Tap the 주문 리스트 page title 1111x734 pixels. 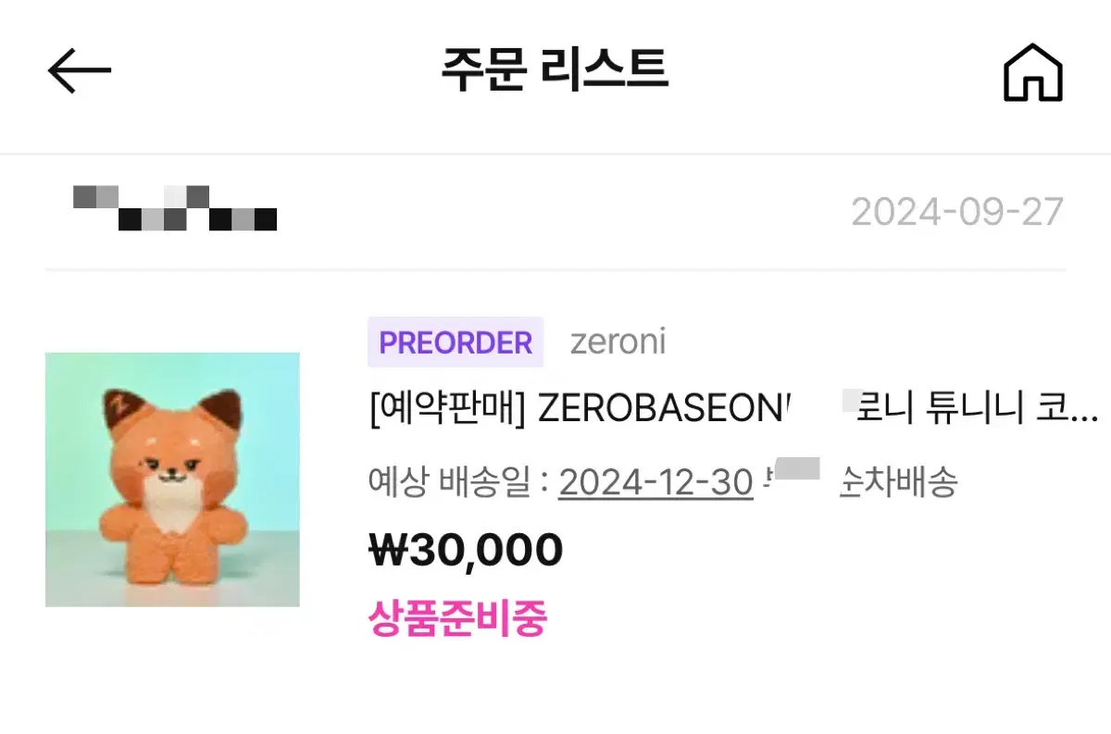click(554, 70)
